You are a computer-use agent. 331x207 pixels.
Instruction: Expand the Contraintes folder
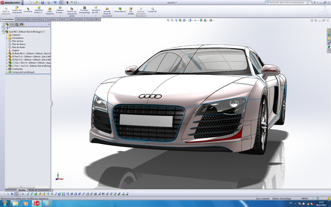coord(6,69)
